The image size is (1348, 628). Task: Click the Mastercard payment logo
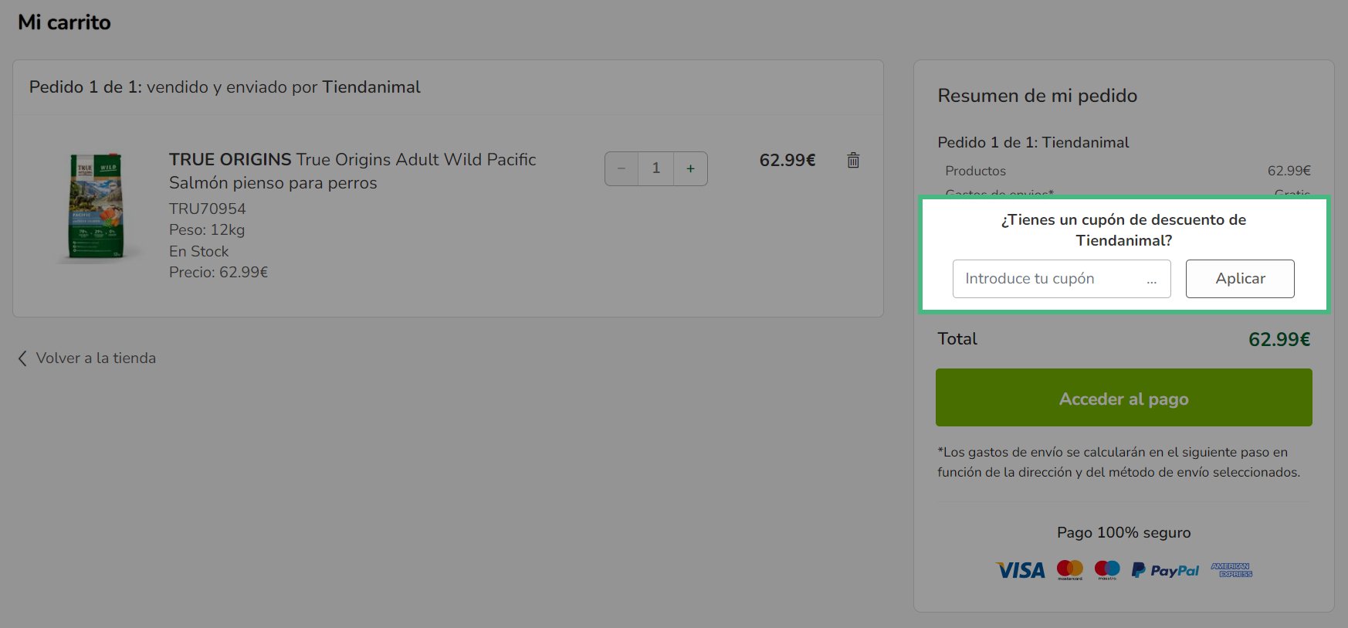(x=1070, y=570)
